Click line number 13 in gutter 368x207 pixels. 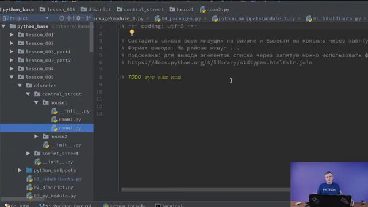tap(99, 114)
